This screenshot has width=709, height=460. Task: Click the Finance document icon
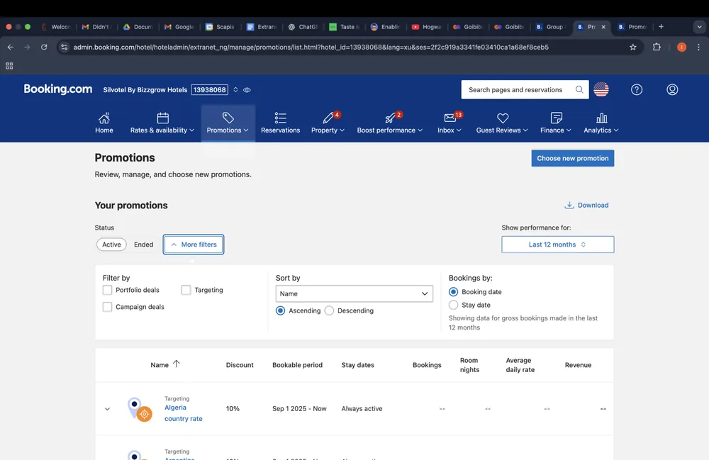(556, 118)
